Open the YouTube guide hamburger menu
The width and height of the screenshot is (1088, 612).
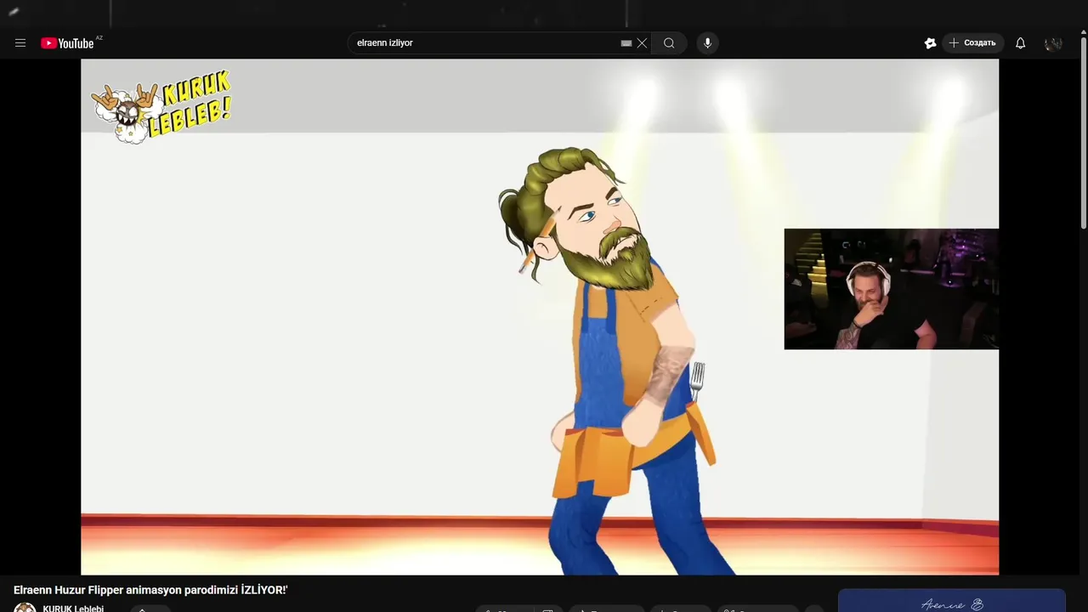click(20, 42)
